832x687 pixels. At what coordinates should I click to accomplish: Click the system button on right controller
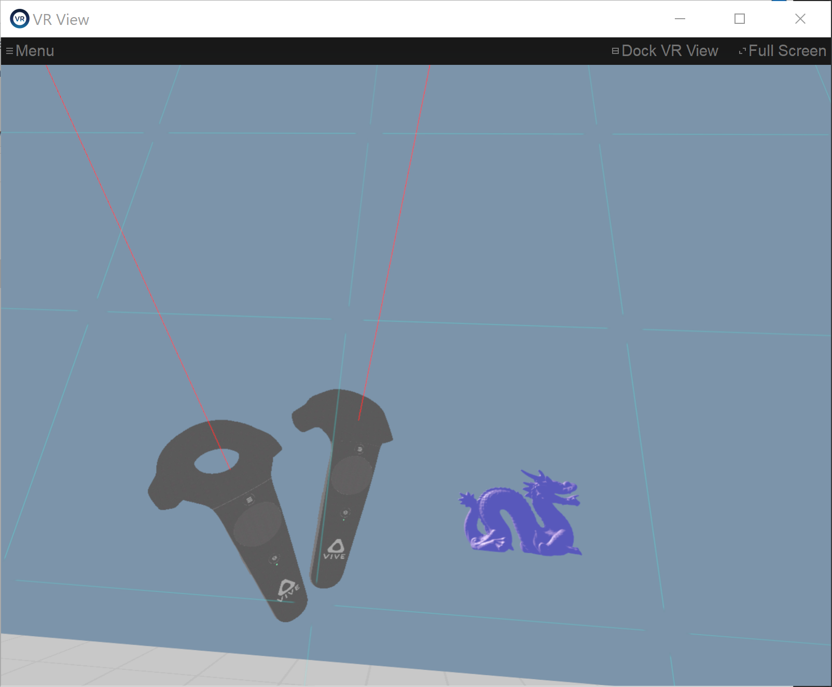pyautogui.click(x=345, y=513)
